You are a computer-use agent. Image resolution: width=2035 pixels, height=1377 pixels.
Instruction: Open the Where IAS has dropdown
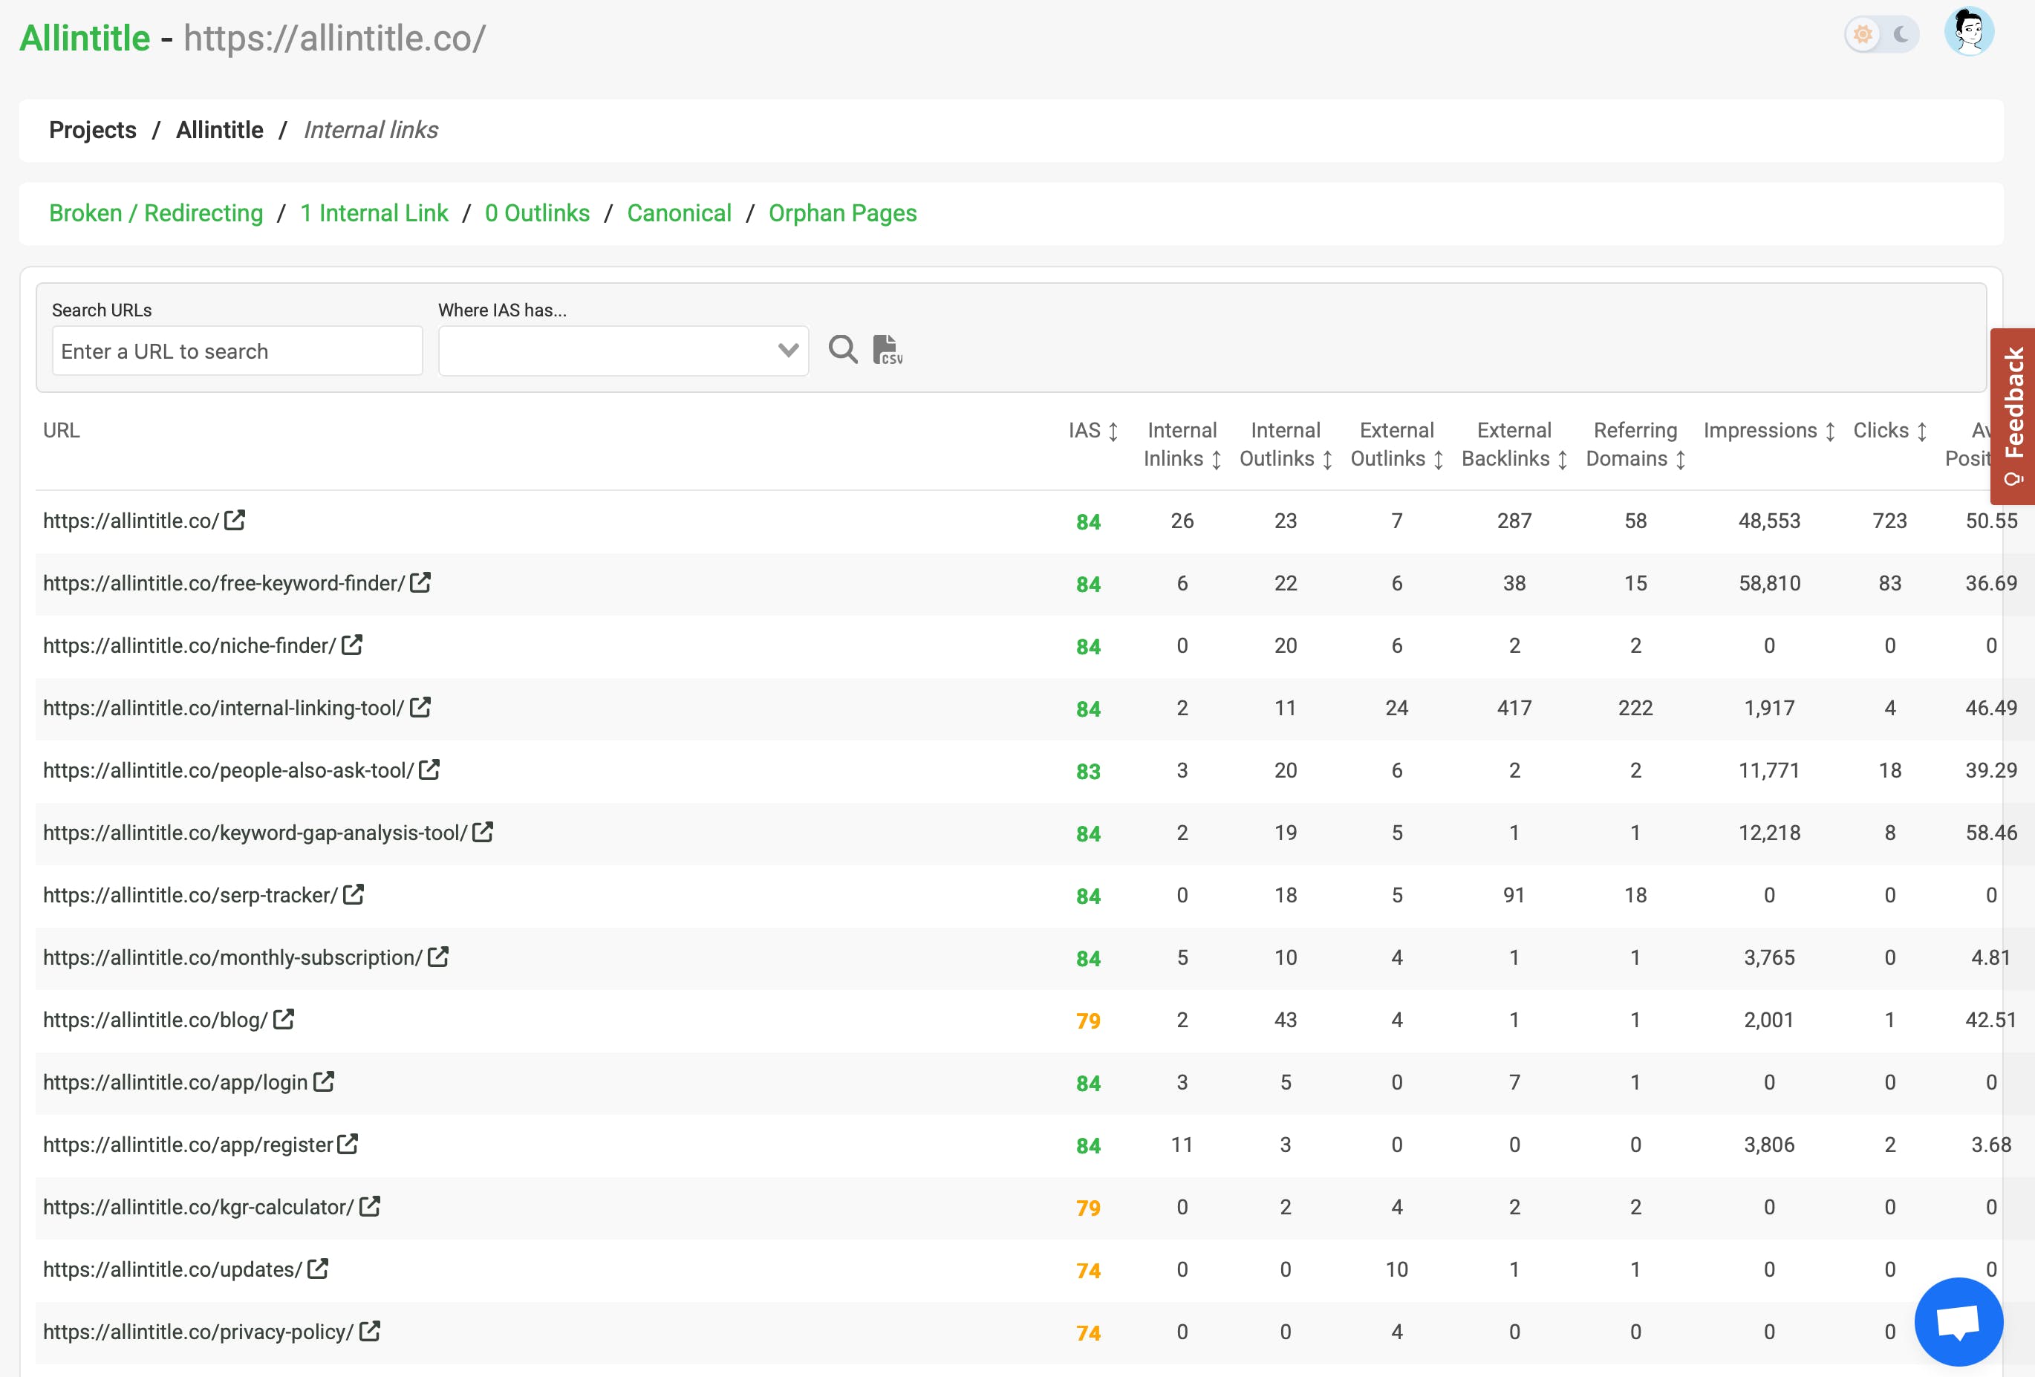pos(622,351)
